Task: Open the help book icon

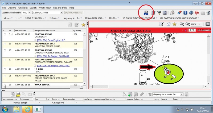Action: (191, 13)
